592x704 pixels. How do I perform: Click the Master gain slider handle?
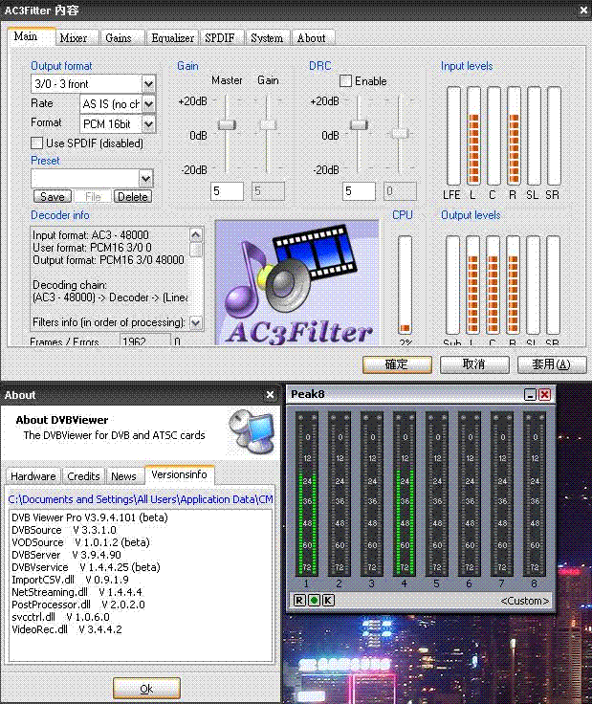click(x=227, y=124)
